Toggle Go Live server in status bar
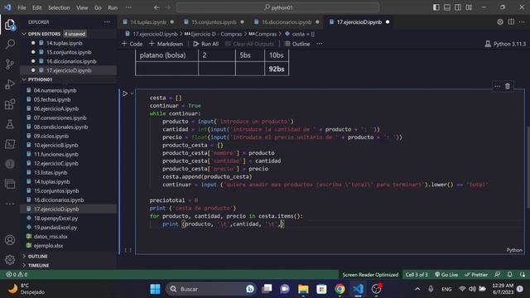This screenshot has width=530, height=298. coord(446,274)
